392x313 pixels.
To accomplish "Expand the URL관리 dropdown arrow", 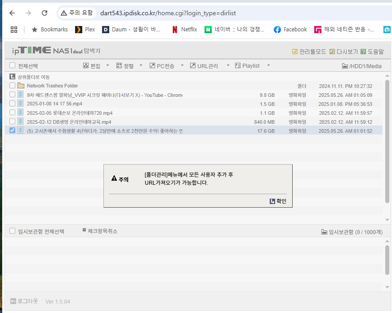I will tap(228, 65).
